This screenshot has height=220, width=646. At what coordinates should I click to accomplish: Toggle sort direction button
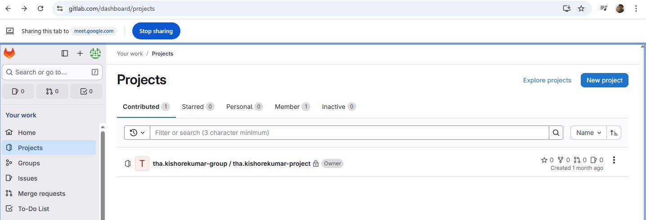pyautogui.click(x=614, y=133)
